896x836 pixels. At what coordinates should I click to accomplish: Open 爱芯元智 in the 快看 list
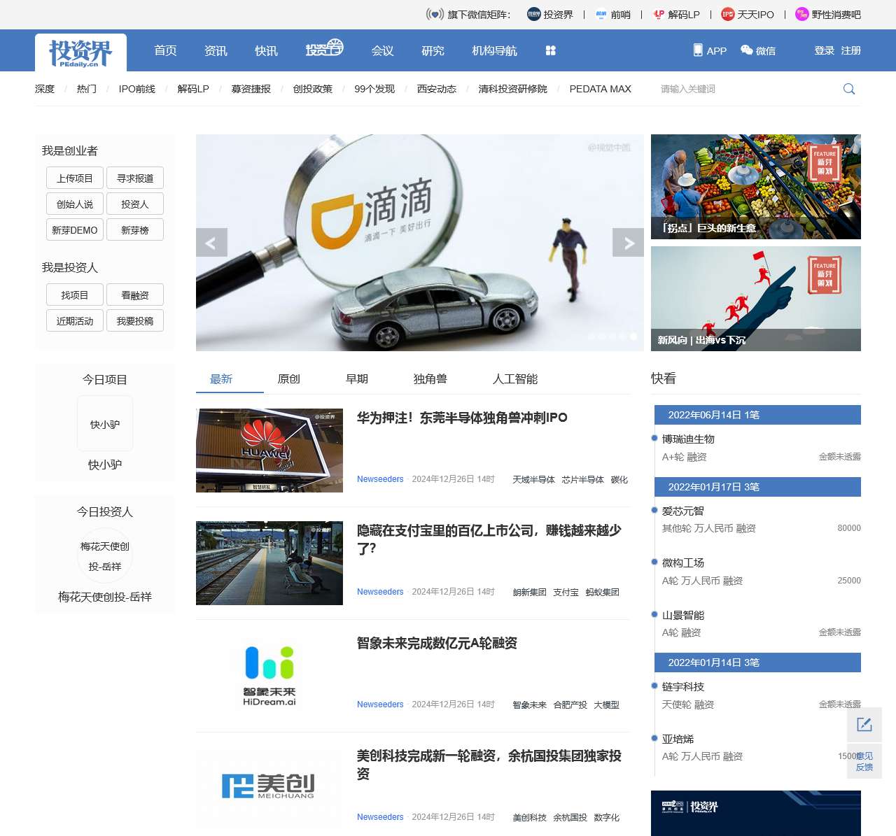(683, 511)
